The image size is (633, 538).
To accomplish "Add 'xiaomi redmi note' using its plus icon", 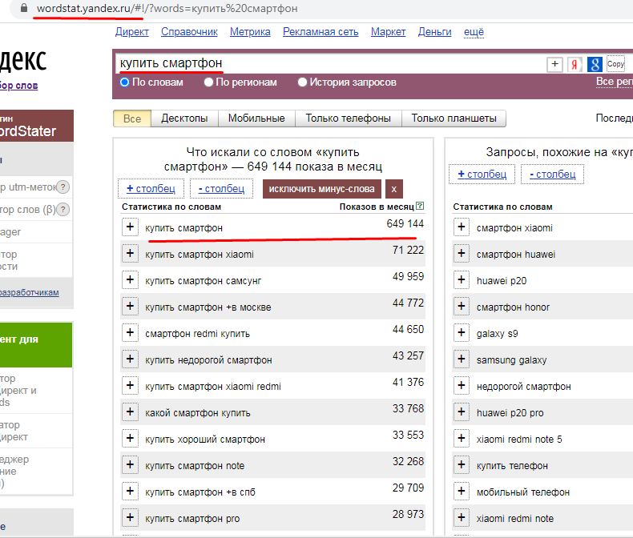I will [462, 518].
